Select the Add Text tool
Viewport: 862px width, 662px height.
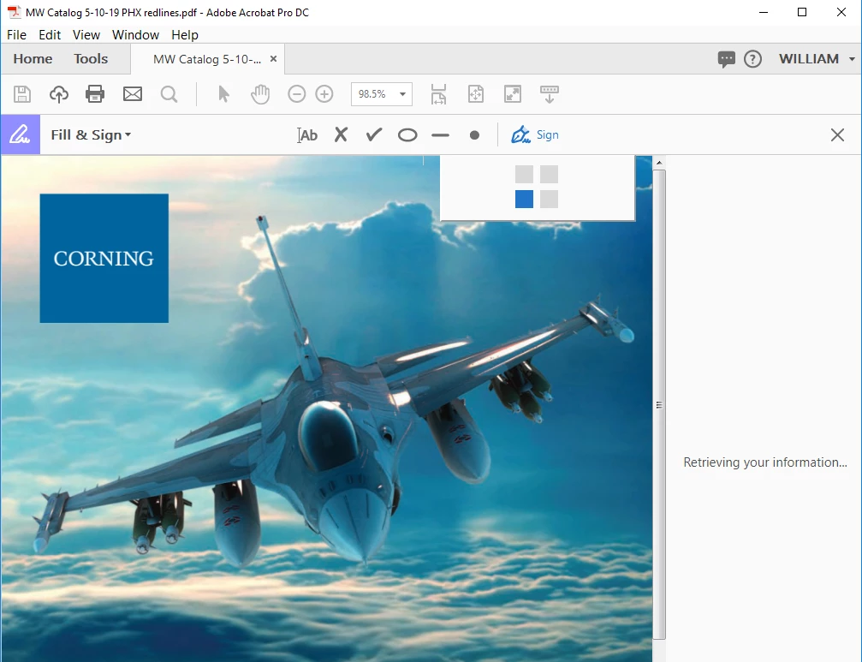pos(307,135)
